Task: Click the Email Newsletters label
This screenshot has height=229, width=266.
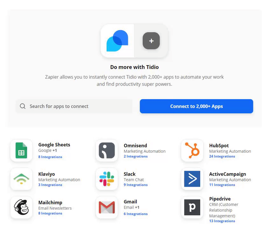Action: [55, 208]
